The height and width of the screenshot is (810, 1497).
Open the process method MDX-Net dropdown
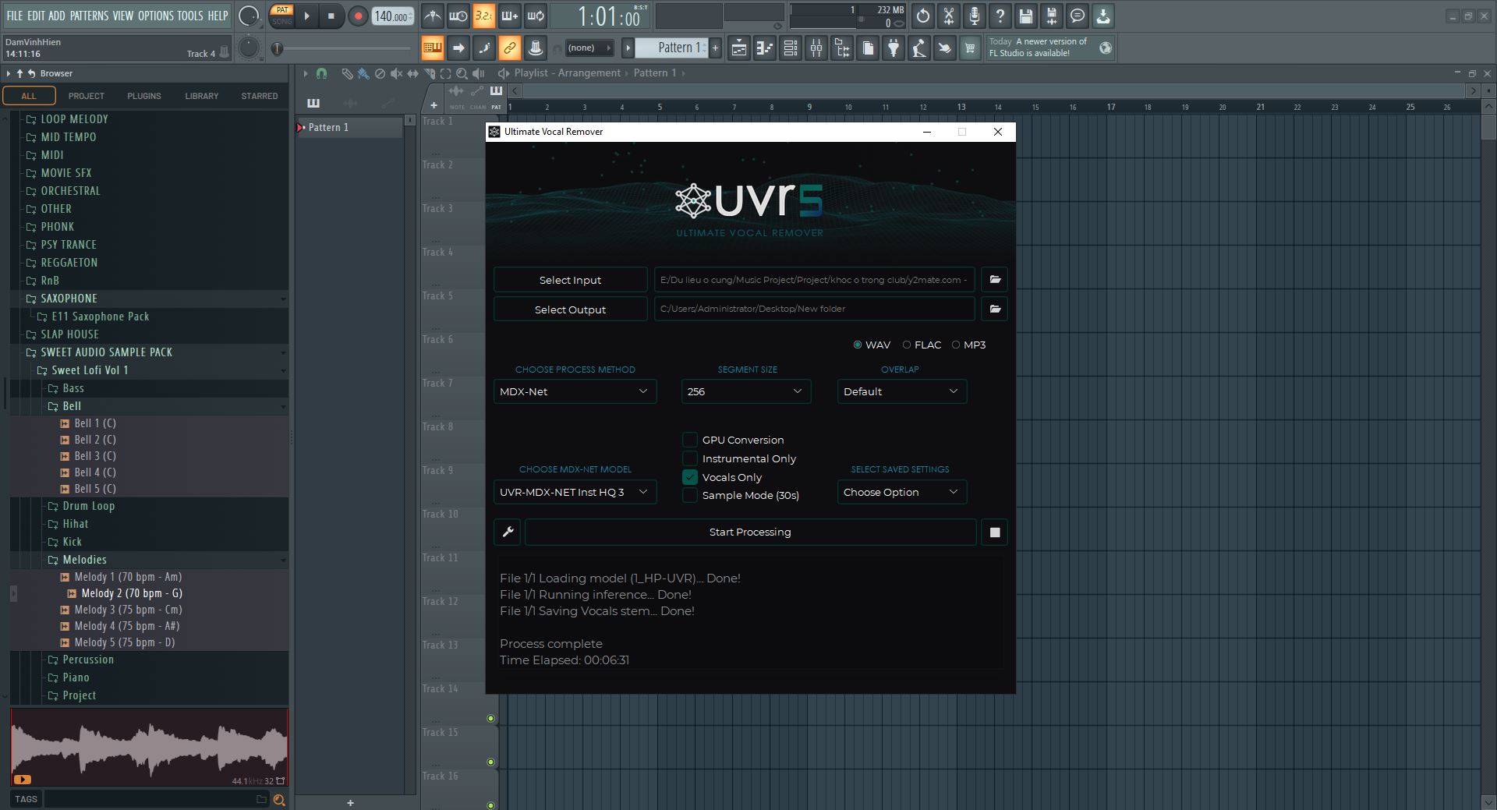[575, 391]
